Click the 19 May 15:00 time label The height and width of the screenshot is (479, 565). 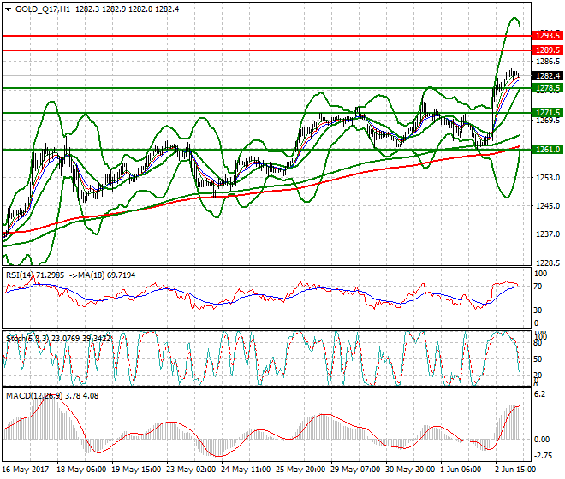point(137,470)
